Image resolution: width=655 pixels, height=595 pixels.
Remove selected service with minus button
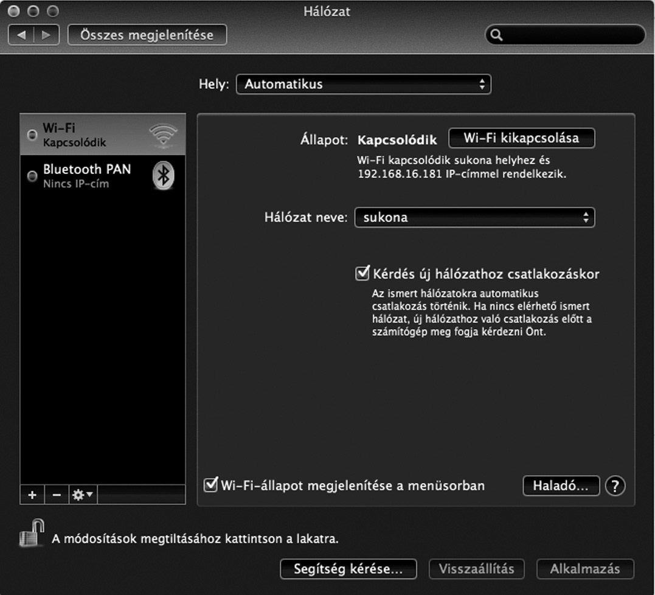coord(57,495)
